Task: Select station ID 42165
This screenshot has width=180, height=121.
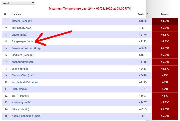Action: [x=143, y=109]
